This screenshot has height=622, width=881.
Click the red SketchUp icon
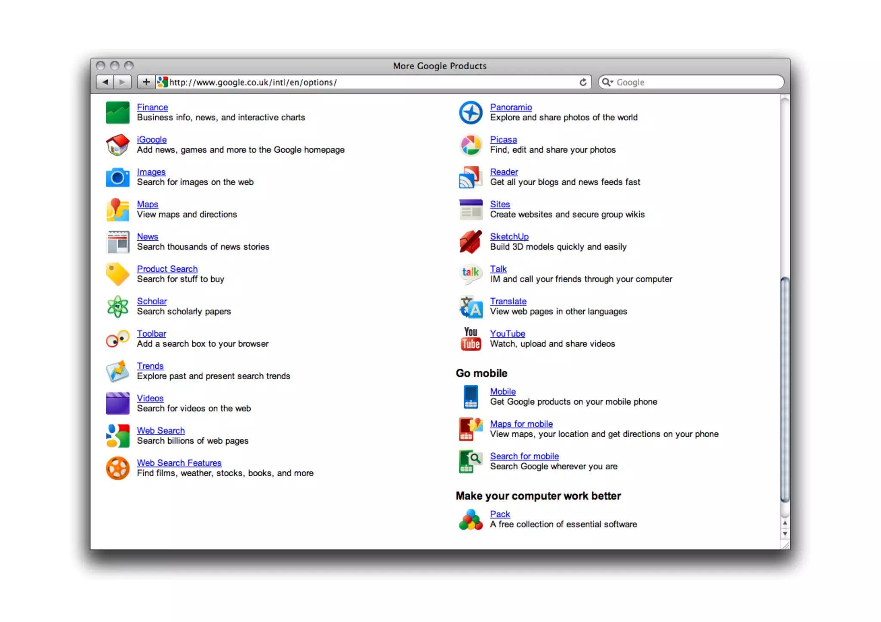[471, 242]
